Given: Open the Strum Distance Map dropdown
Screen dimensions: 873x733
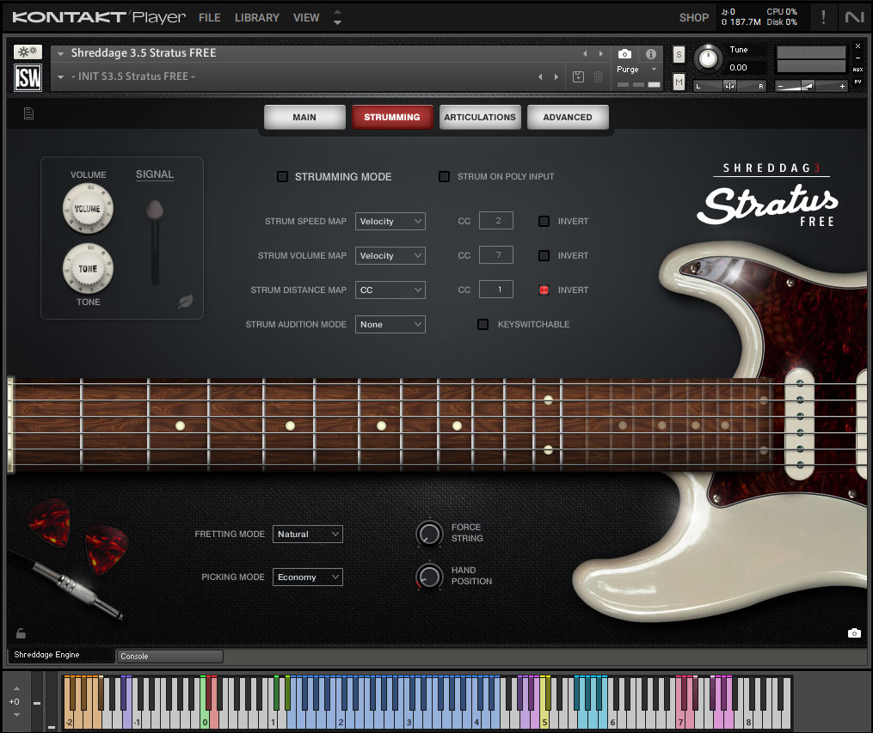Looking at the screenshot, I should (390, 290).
